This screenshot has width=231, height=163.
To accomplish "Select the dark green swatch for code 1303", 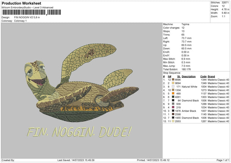I will [173, 97].
